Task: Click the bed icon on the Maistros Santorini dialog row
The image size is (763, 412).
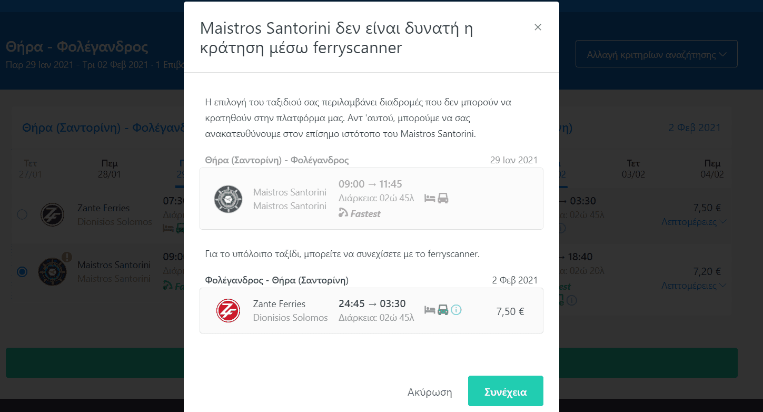Action: tap(430, 198)
